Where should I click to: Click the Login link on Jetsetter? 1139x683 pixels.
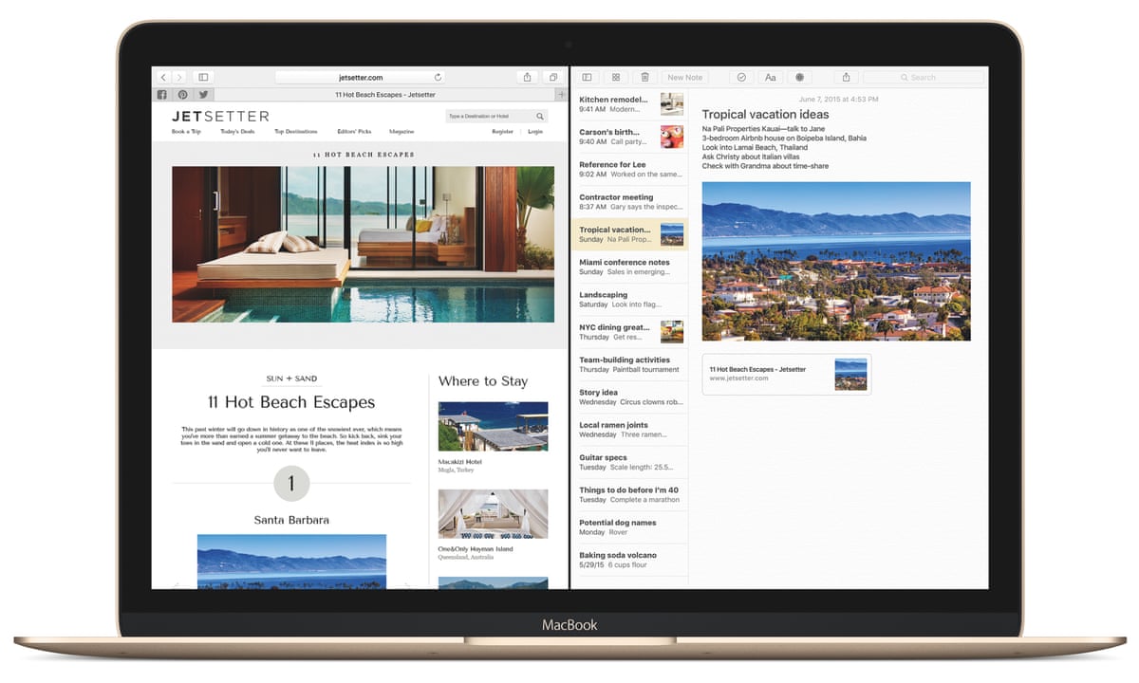[535, 132]
